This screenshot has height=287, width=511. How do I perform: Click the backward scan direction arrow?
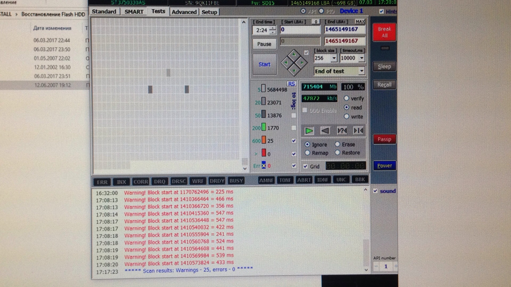(x=325, y=131)
